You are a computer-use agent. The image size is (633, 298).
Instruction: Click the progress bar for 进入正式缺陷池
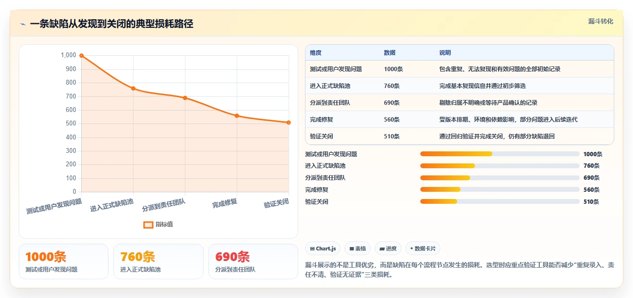(x=500, y=166)
